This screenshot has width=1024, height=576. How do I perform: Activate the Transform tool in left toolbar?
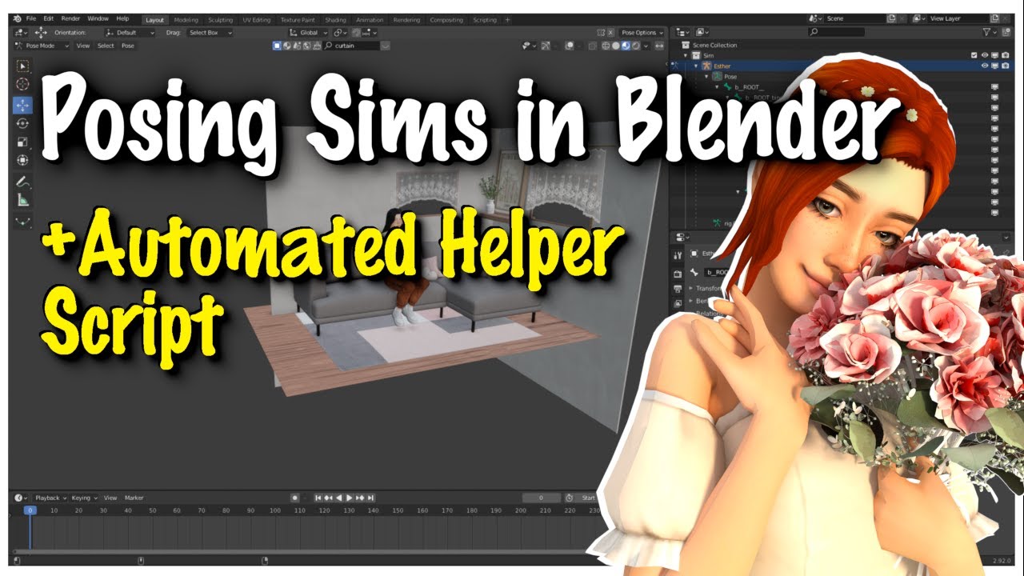pyautogui.click(x=22, y=161)
